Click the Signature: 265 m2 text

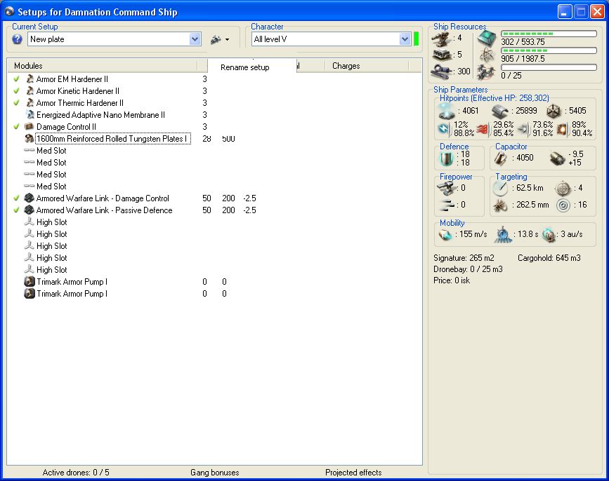coord(464,258)
